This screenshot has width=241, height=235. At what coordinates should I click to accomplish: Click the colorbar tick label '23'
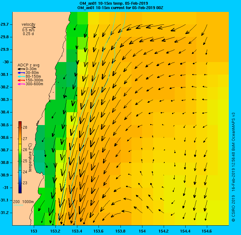pyautogui.click(x=25, y=183)
